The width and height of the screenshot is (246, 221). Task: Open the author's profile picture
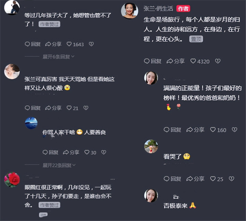click(x=129, y=11)
